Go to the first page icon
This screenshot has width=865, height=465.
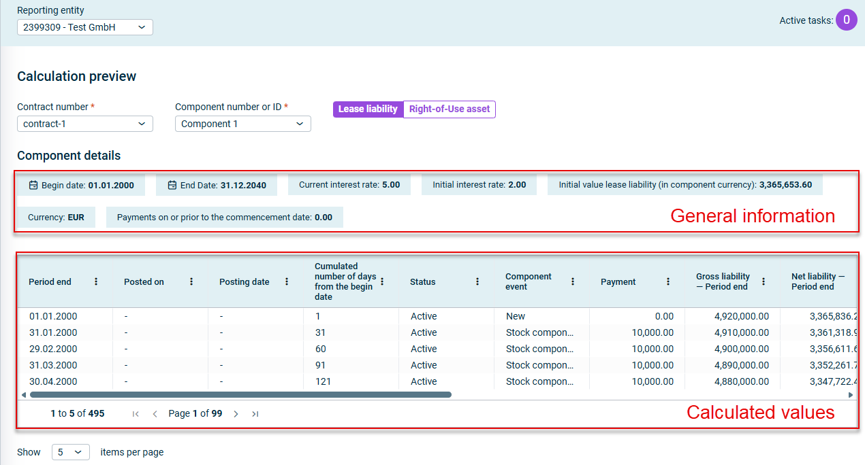(x=136, y=413)
